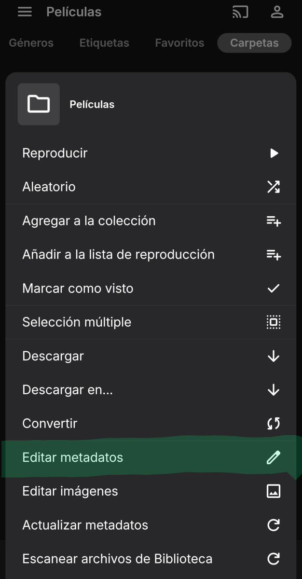Tap the shuffle icon next to Aleatorio
This screenshot has width=302, height=579.
(273, 187)
